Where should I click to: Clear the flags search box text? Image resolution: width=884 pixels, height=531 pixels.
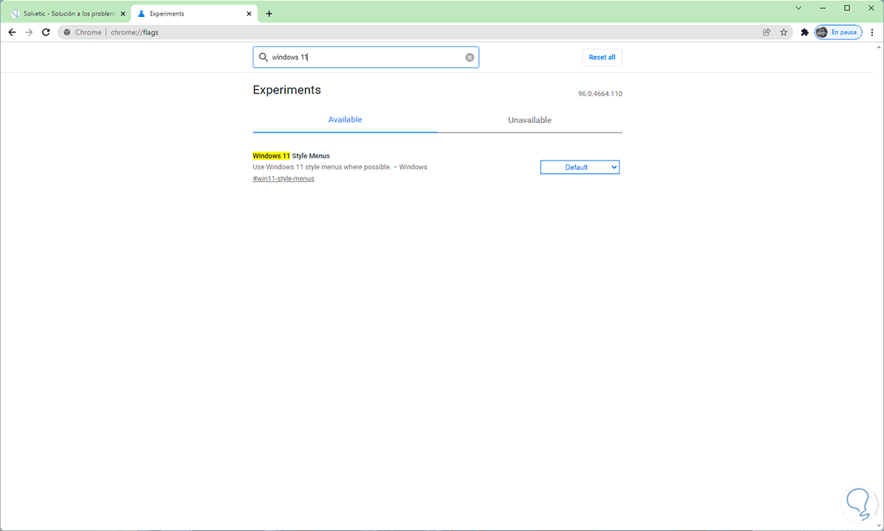469,57
